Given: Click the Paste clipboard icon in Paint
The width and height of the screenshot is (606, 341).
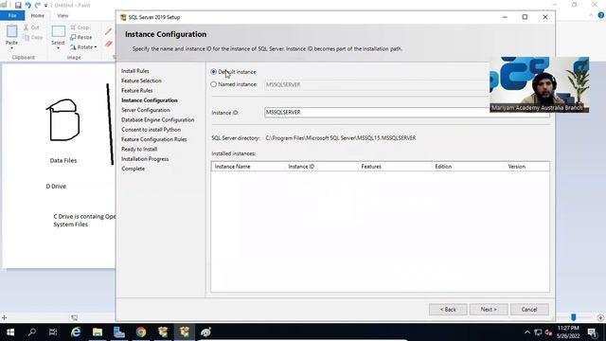Looking at the screenshot, I should point(11,31).
